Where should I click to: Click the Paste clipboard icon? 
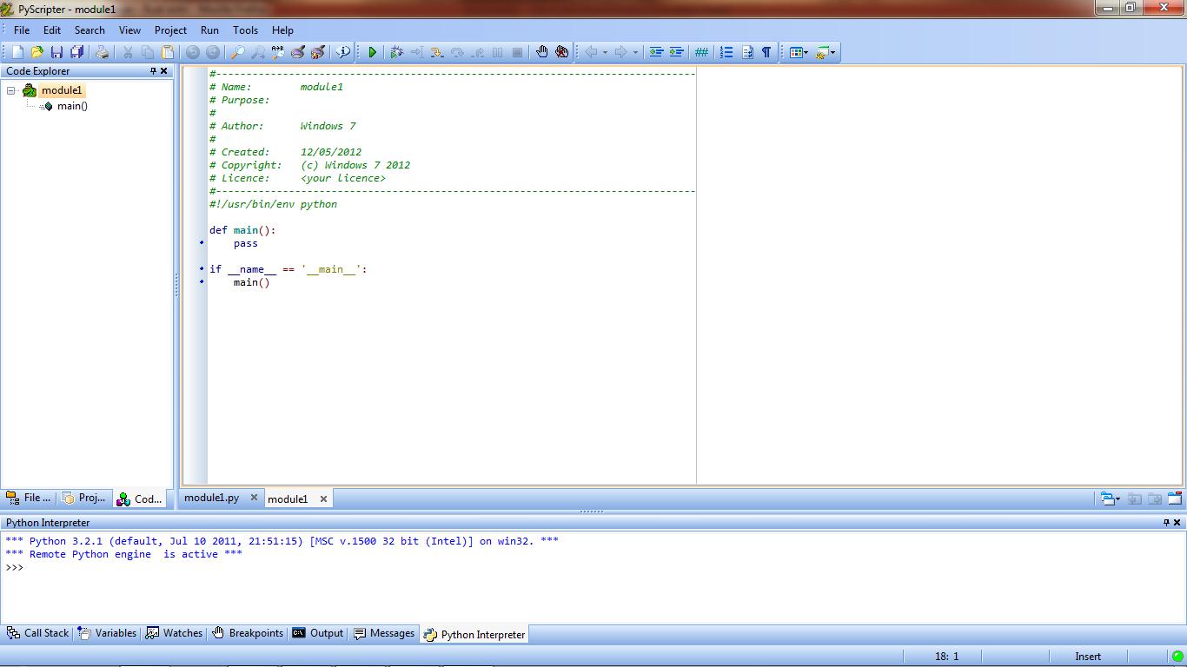click(x=168, y=52)
